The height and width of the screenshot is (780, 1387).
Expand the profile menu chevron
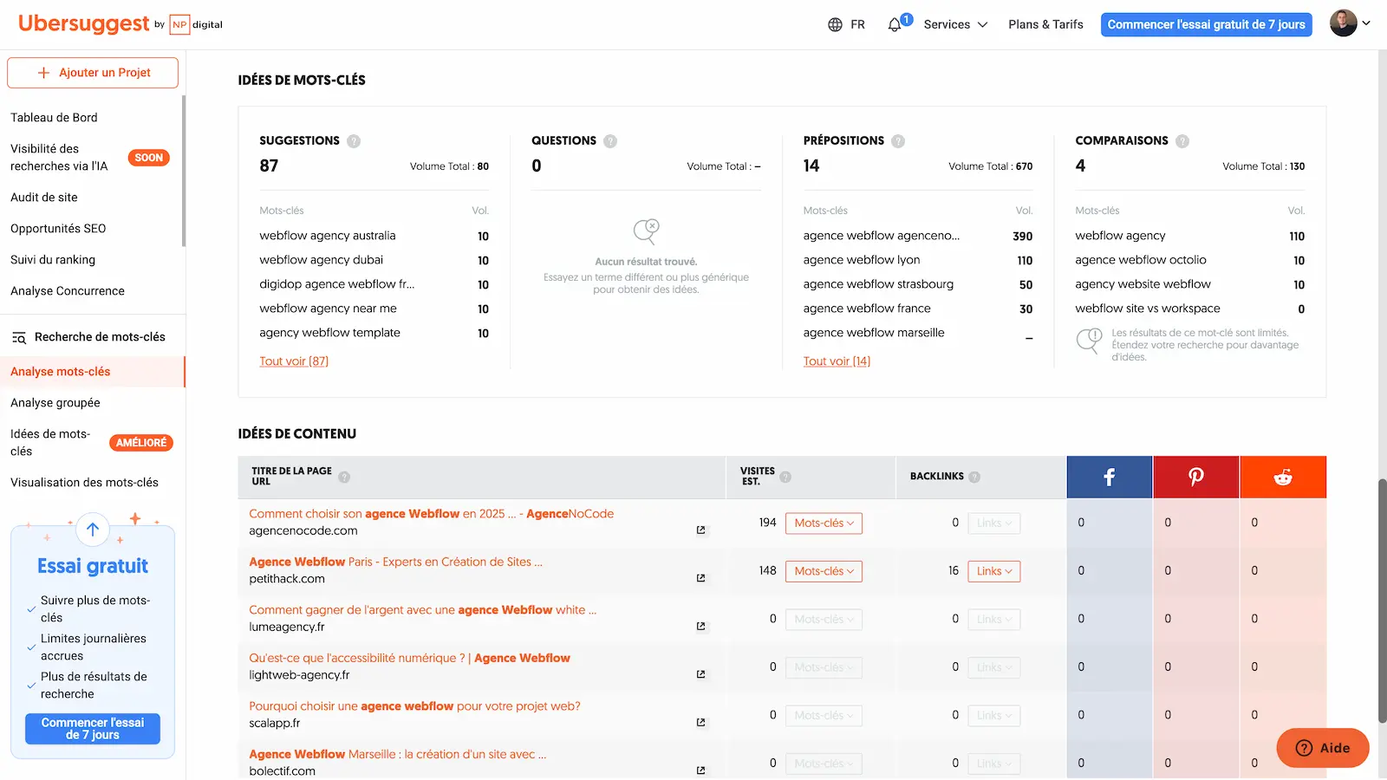pos(1366,23)
